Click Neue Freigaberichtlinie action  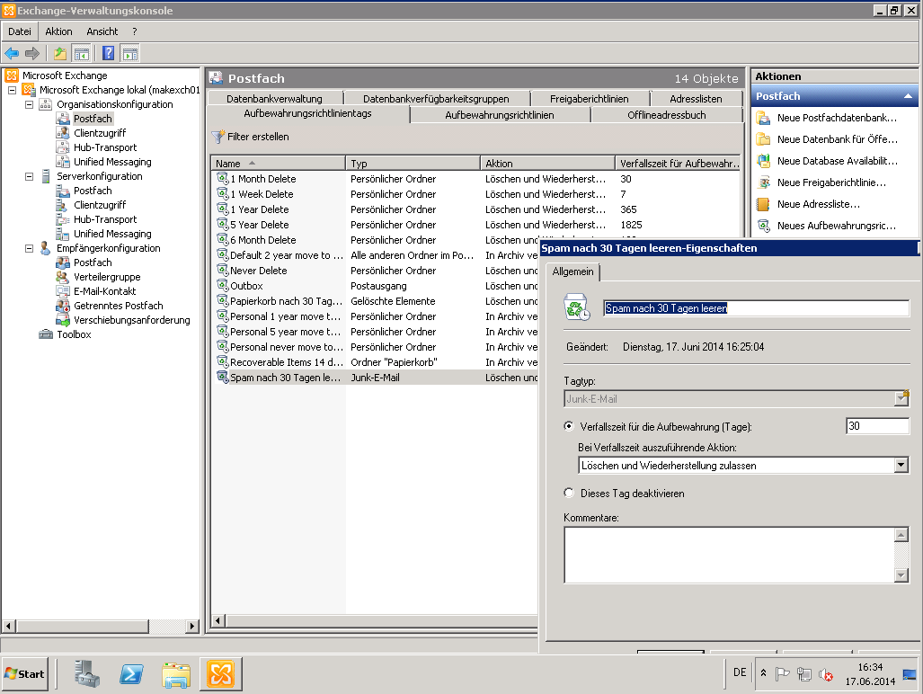(x=830, y=182)
